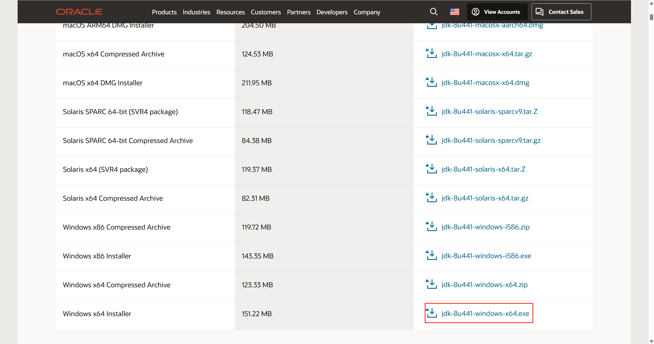Click download icon beside jdk-8u441-solaris-x64.tar.gz

tap(431, 198)
